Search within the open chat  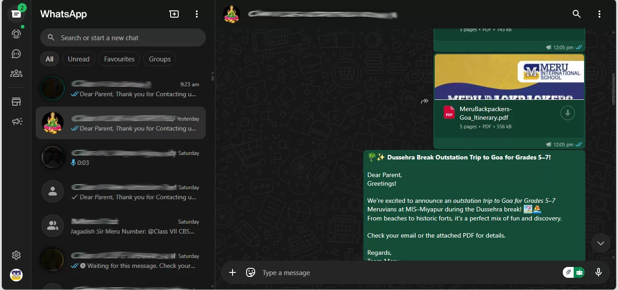576,14
